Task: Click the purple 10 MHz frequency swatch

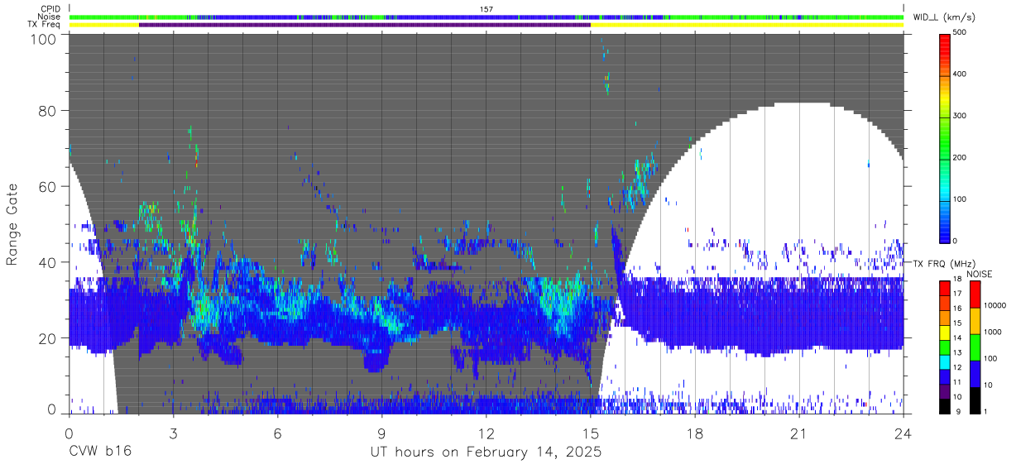Action: tap(945, 391)
